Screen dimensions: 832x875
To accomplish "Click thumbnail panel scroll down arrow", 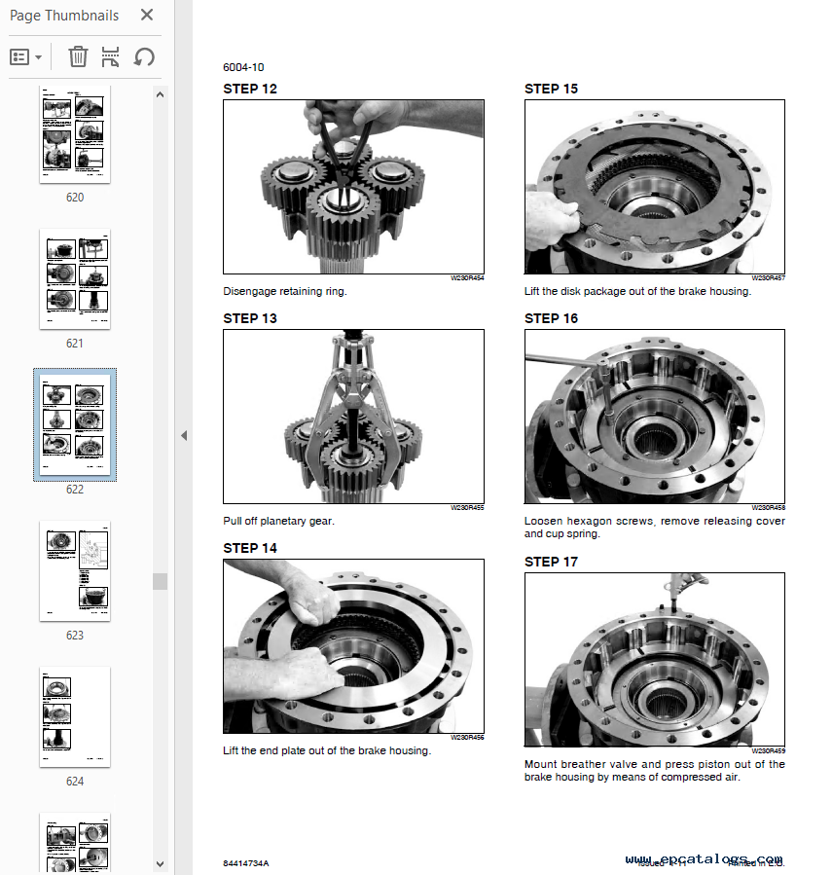I will click(161, 864).
